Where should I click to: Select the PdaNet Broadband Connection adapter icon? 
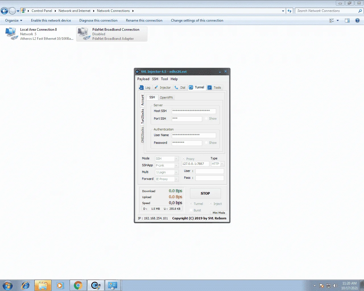84,34
